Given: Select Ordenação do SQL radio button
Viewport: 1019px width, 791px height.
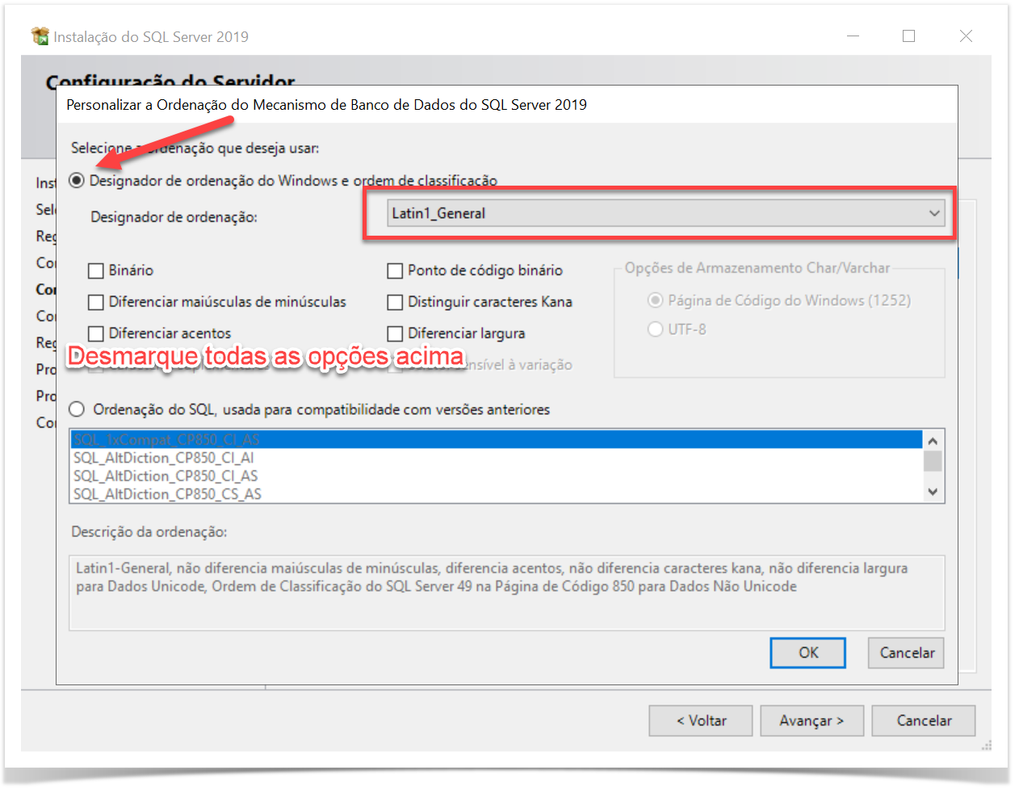Looking at the screenshot, I should pos(77,409).
